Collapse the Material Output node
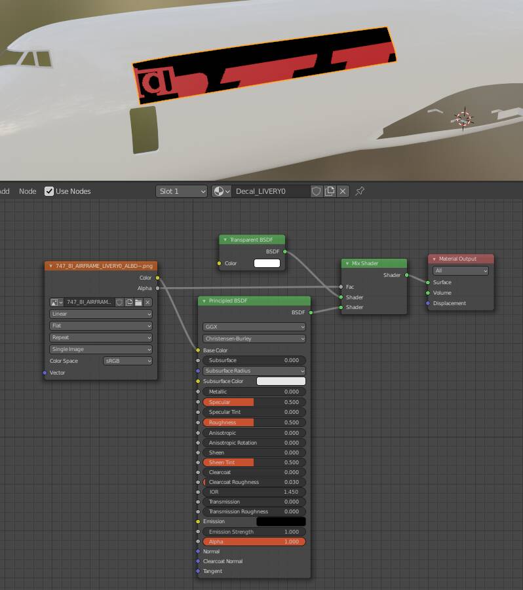Image resolution: width=523 pixels, height=590 pixels. [434, 259]
